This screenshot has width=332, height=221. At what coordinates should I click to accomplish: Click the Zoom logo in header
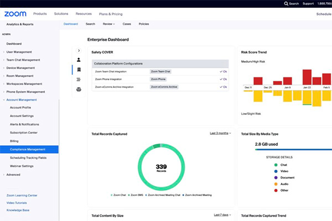(x=15, y=13)
